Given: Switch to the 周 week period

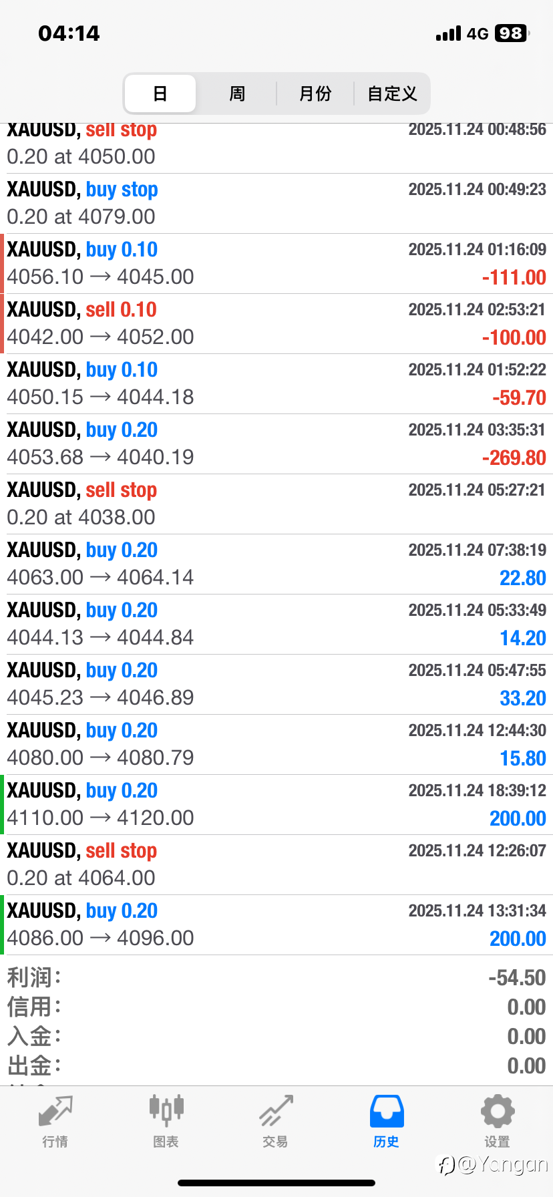Looking at the screenshot, I should (237, 94).
